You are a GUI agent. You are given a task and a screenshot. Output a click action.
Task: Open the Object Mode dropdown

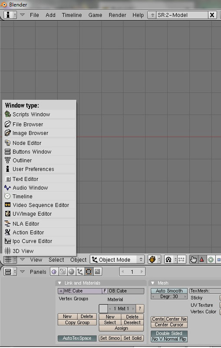[x=117, y=259]
